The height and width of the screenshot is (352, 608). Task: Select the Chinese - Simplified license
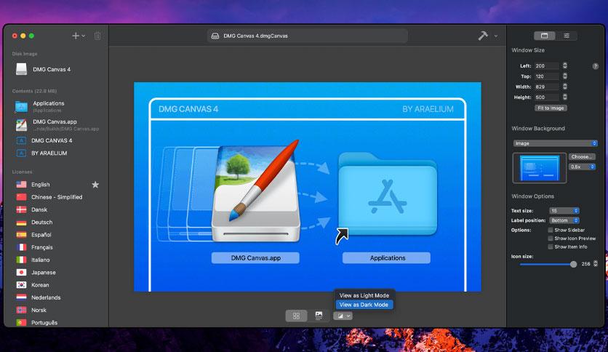click(56, 197)
